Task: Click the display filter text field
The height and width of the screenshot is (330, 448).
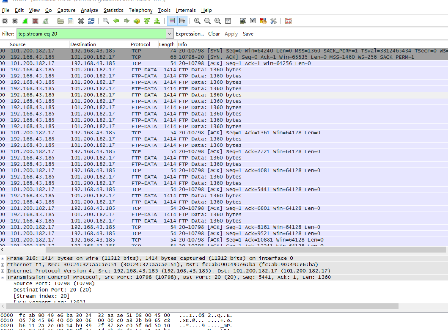Action: [91, 34]
